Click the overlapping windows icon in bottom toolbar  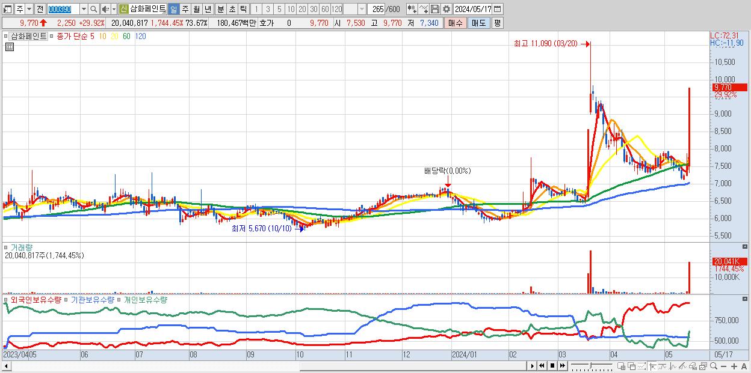[x=631, y=366]
